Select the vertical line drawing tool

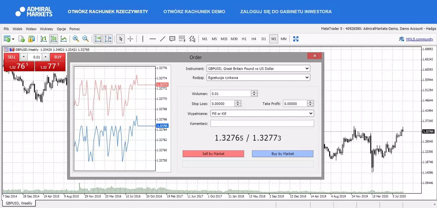click(143, 39)
